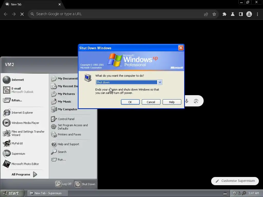Expand the Shut down action dropdown arrow
This screenshot has height=197, width=263.
coord(160,82)
